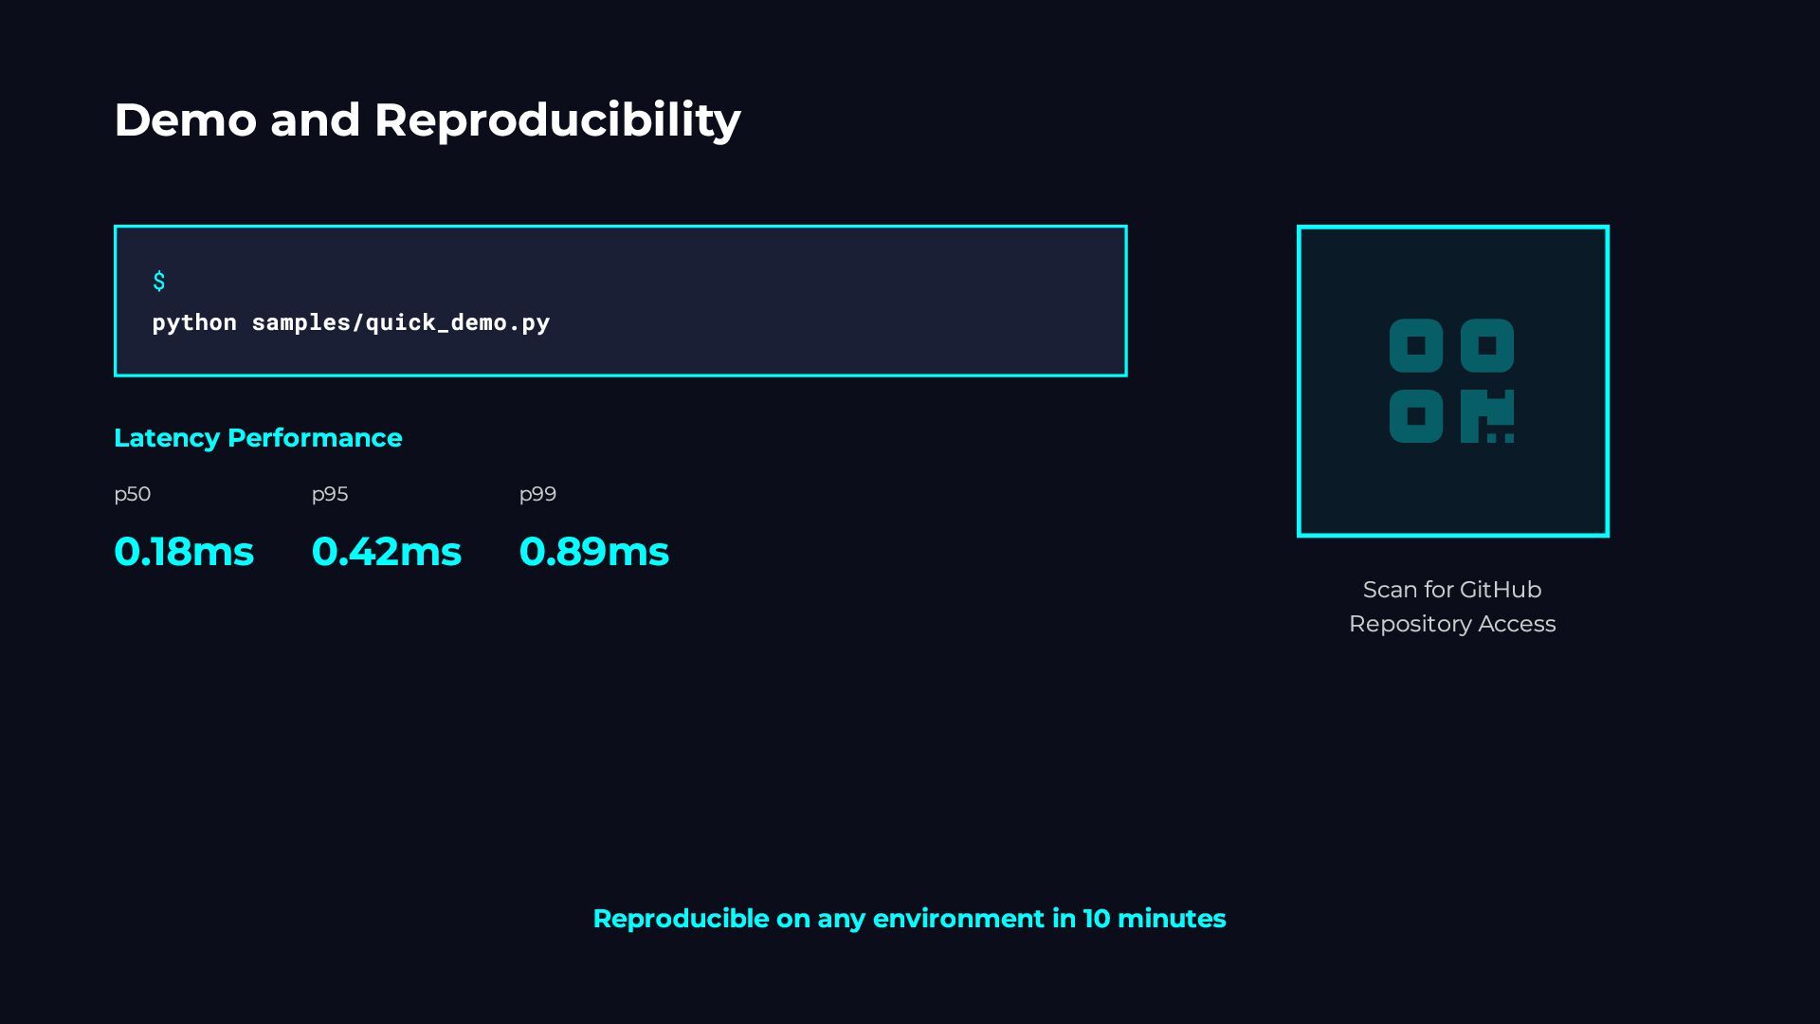
Task: Select the p99 label
Action: click(537, 494)
